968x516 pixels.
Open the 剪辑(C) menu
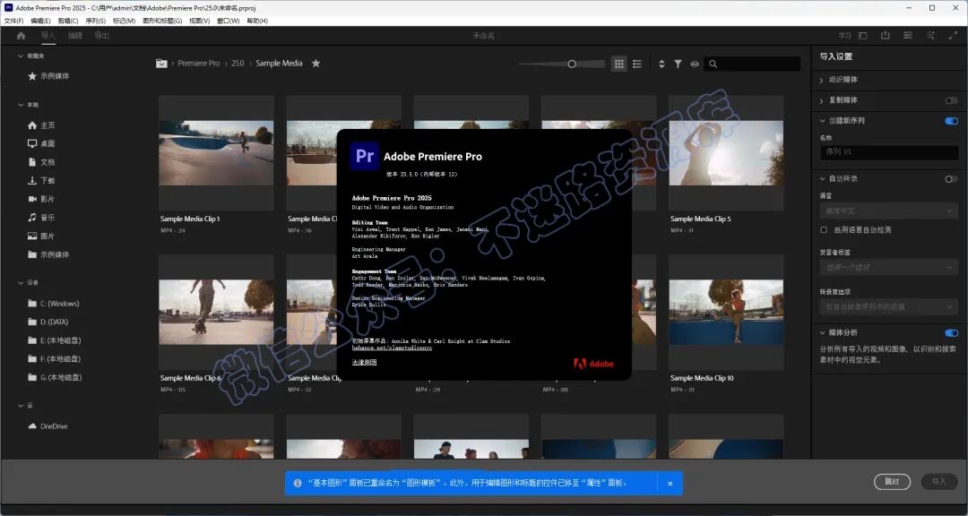tap(68, 21)
